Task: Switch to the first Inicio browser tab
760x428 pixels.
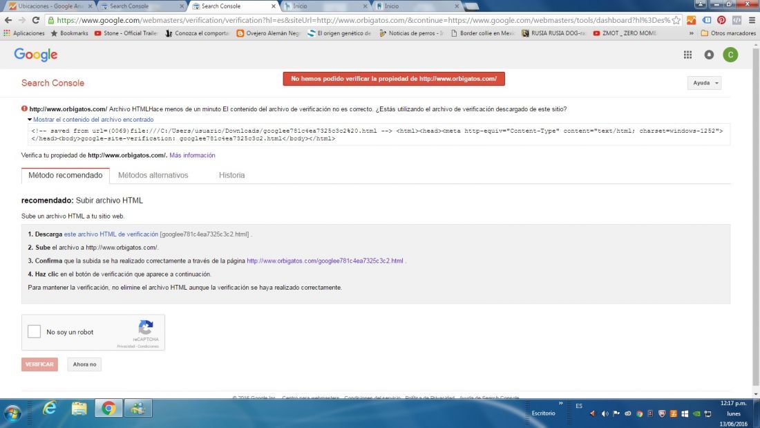Action: click(x=325, y=6)
